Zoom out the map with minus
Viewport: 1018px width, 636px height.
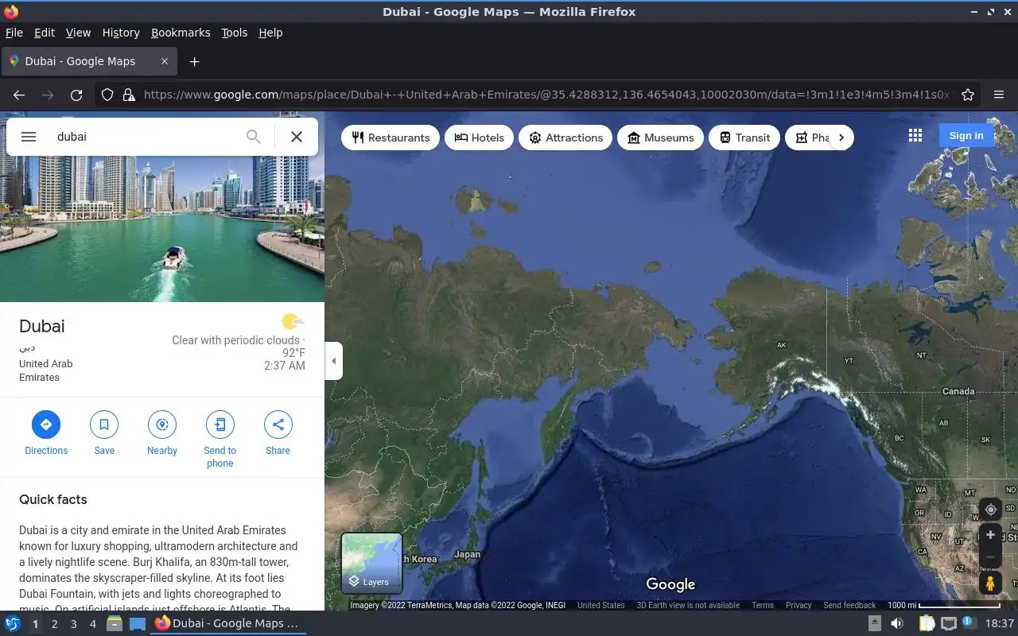(990, 556)
